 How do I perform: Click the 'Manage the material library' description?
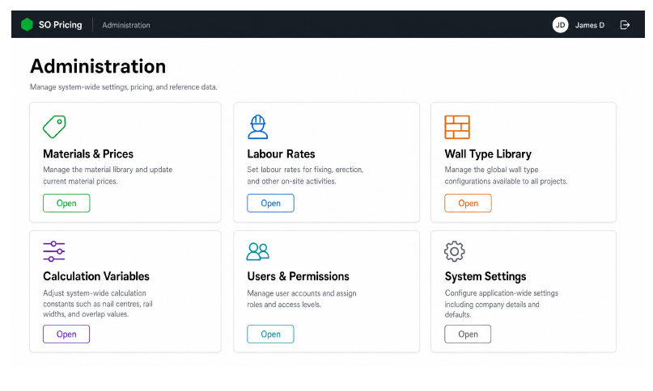coord(108,175)
